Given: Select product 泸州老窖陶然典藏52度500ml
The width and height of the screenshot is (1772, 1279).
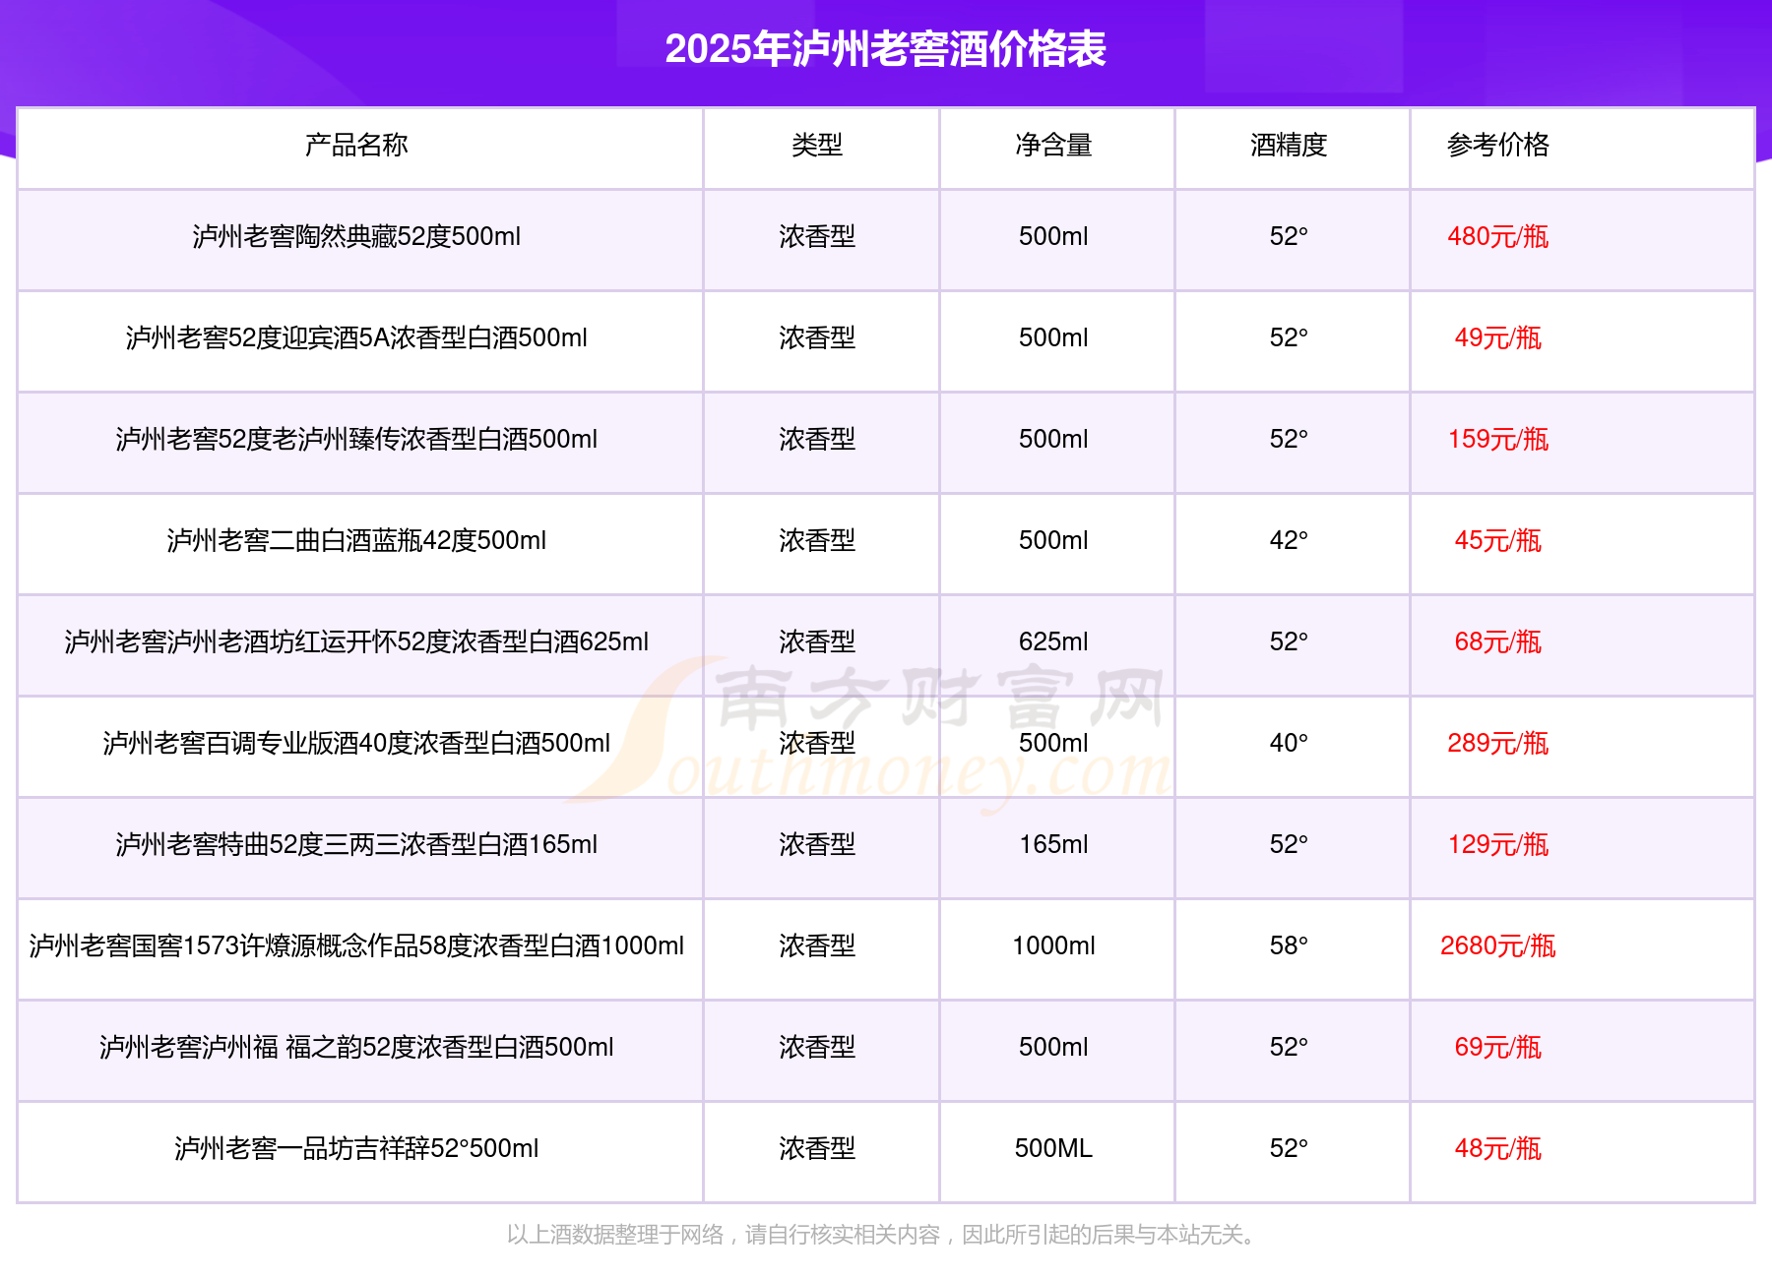Looking at the screenshot, I should [356, 236].
